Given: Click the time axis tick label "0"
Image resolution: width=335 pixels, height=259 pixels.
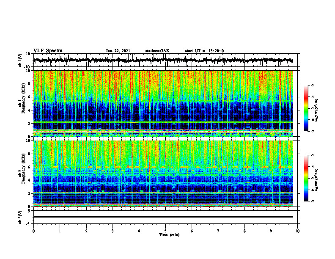Looking at the screenshot, I should [x=33, y=231].
